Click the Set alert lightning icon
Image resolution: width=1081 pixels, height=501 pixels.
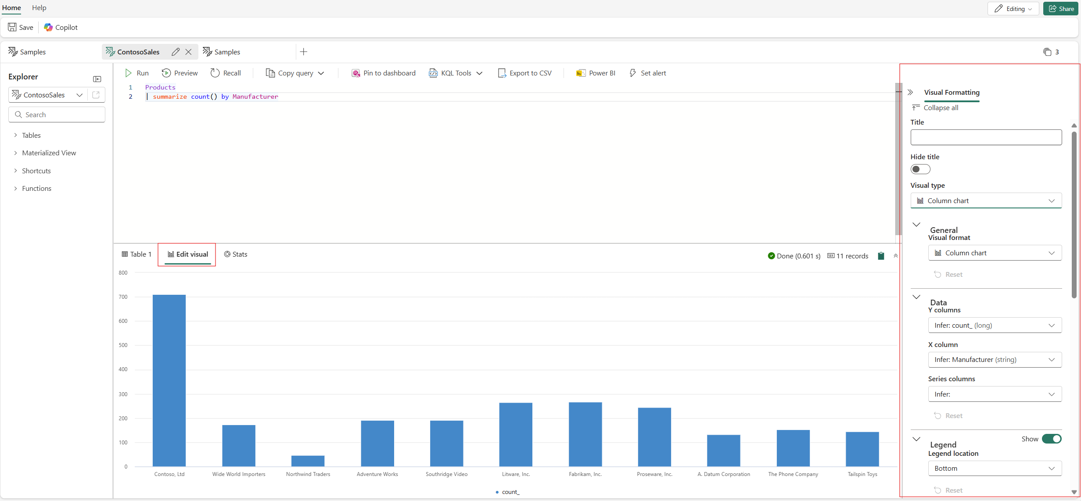coord(632,73)
